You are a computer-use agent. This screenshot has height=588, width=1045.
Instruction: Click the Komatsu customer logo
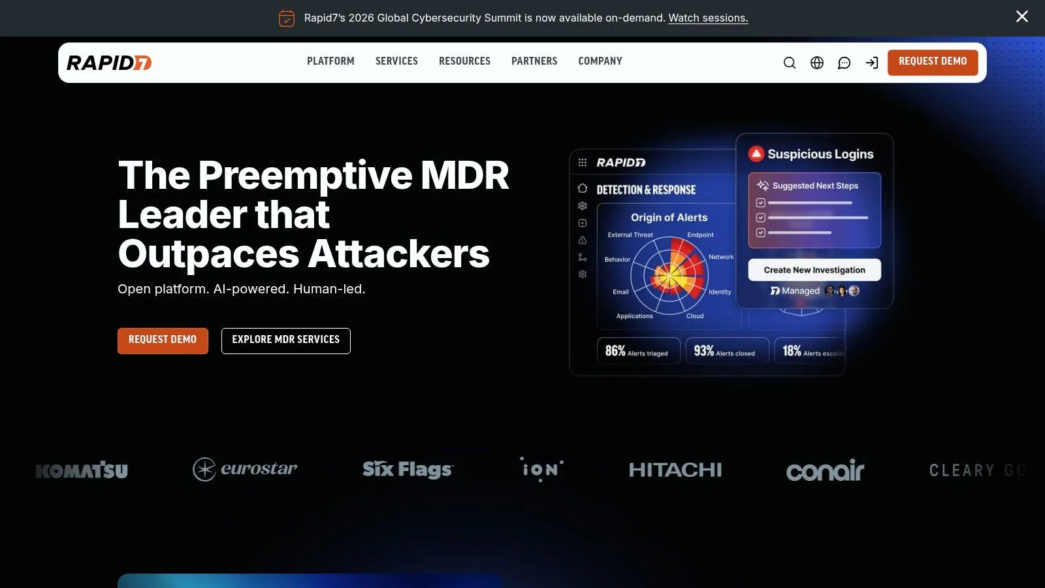(x=82, y=470)
